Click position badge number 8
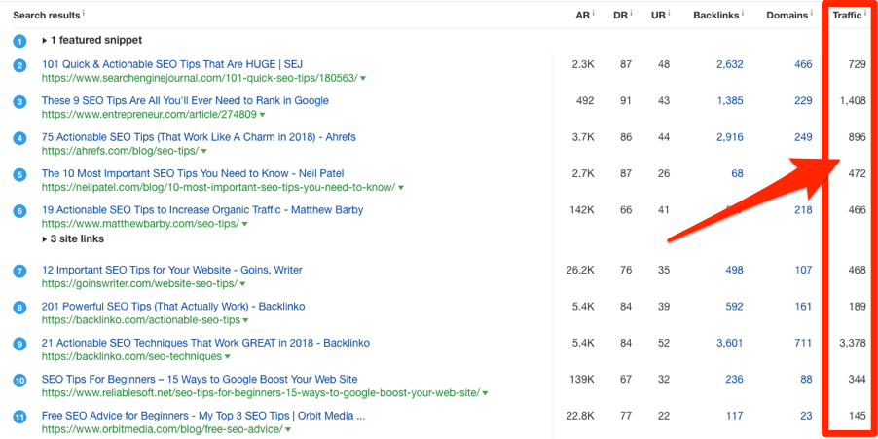Image resolution: width=878 pixels, height=439 pixels. click(x=19, y=308)
